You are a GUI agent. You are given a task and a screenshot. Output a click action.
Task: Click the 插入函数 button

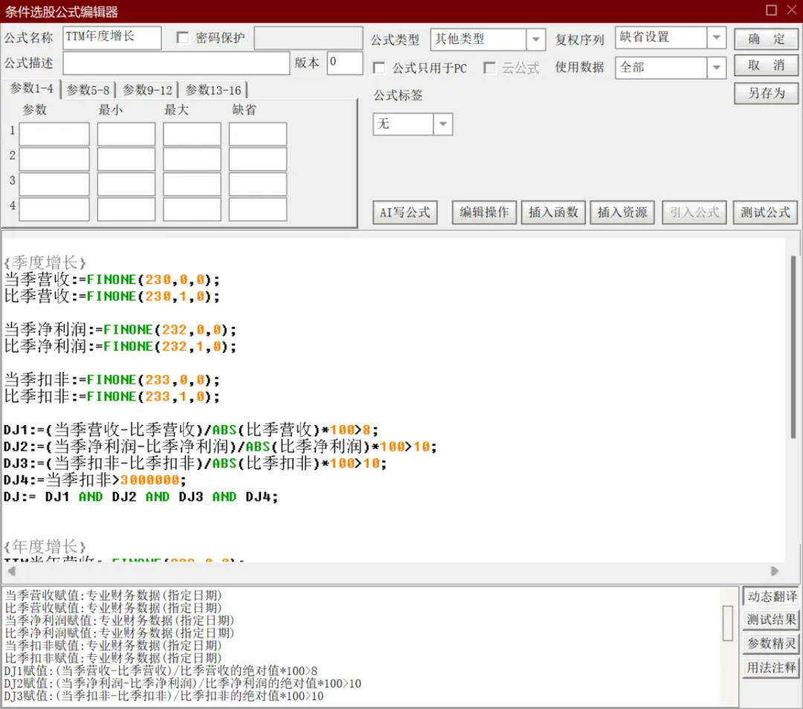tap(553, 213)
